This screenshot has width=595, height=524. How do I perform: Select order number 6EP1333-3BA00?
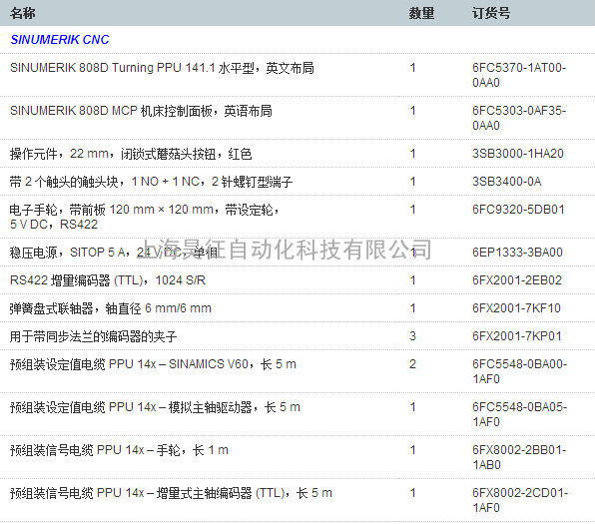[x=517, y=253]
